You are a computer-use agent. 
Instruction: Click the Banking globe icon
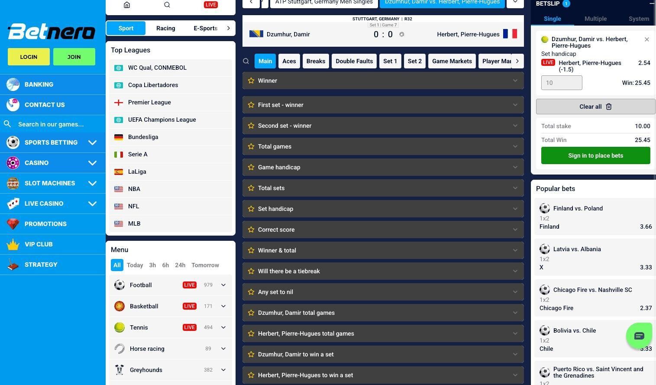pyautogui.click(x=13, y=84)
